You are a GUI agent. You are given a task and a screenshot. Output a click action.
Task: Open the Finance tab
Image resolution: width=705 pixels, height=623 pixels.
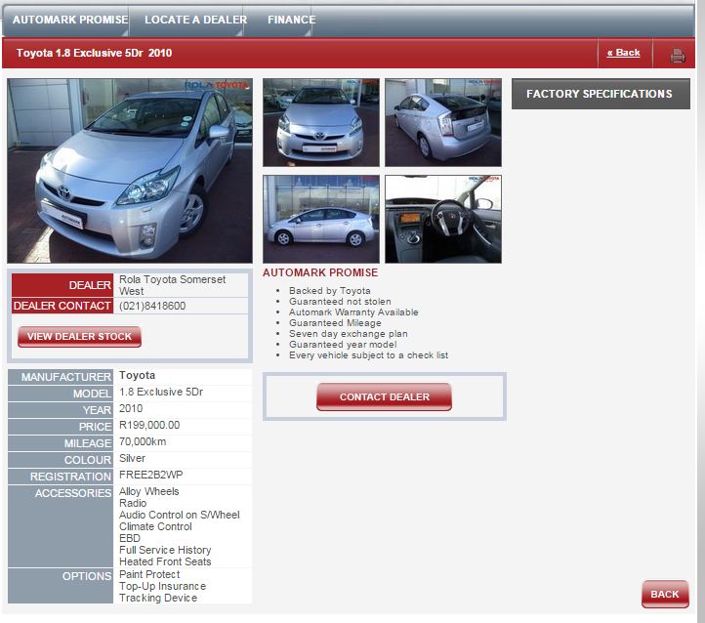point(291,20)
